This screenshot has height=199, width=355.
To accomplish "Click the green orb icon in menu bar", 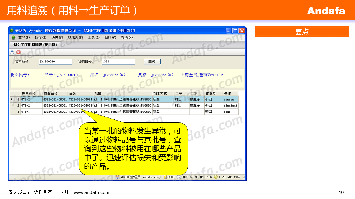I will click(13, 38).
